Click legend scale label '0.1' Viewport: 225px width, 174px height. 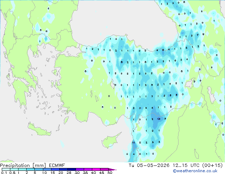(4, 173)
